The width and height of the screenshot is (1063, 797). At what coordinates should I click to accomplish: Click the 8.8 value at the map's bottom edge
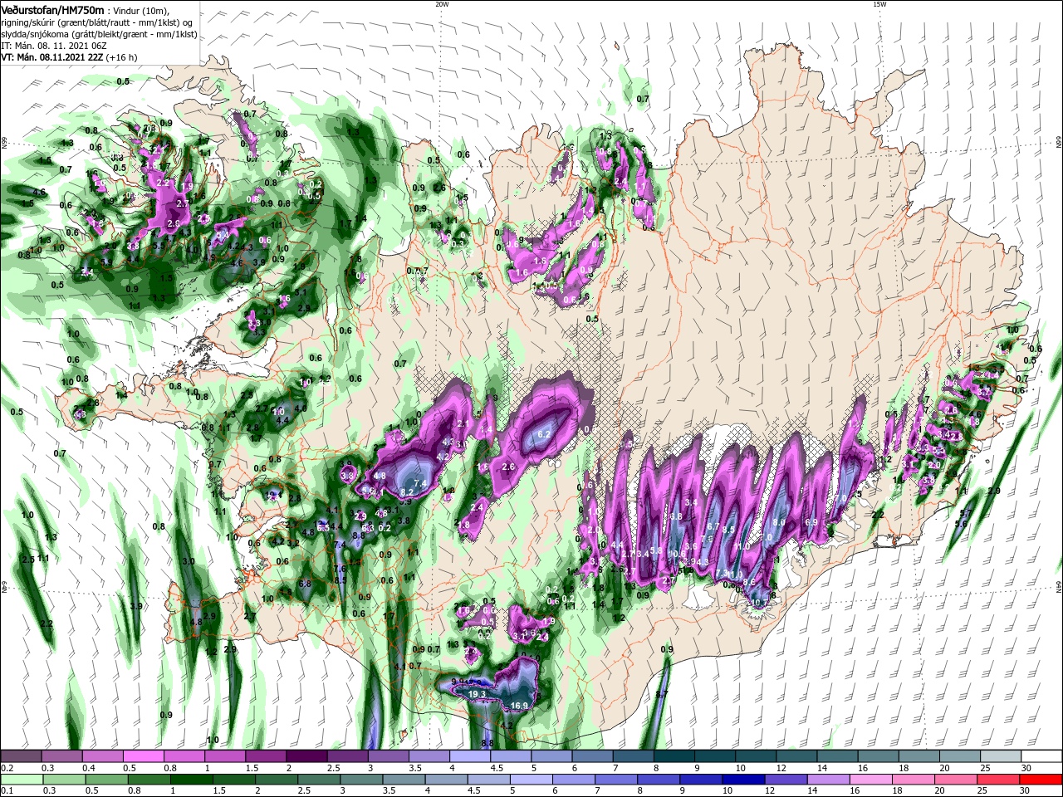click(487, 743)
